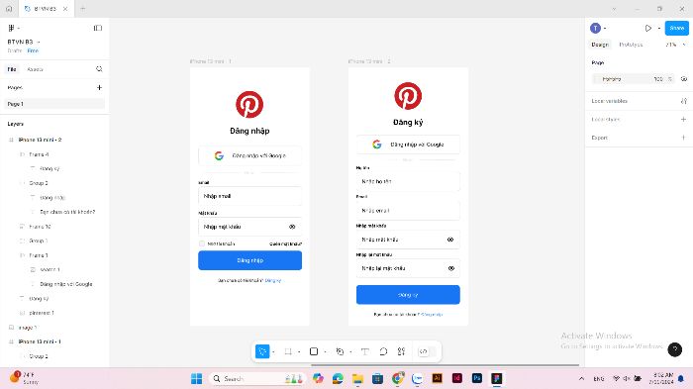Click the page color opacity 100% field
Image resolution: width=693 pixels, height=389 pixels.
[662, 79]
